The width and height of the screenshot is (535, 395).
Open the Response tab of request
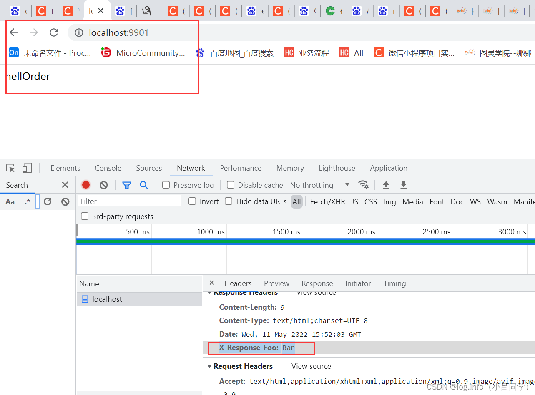[x=317, y=283]
